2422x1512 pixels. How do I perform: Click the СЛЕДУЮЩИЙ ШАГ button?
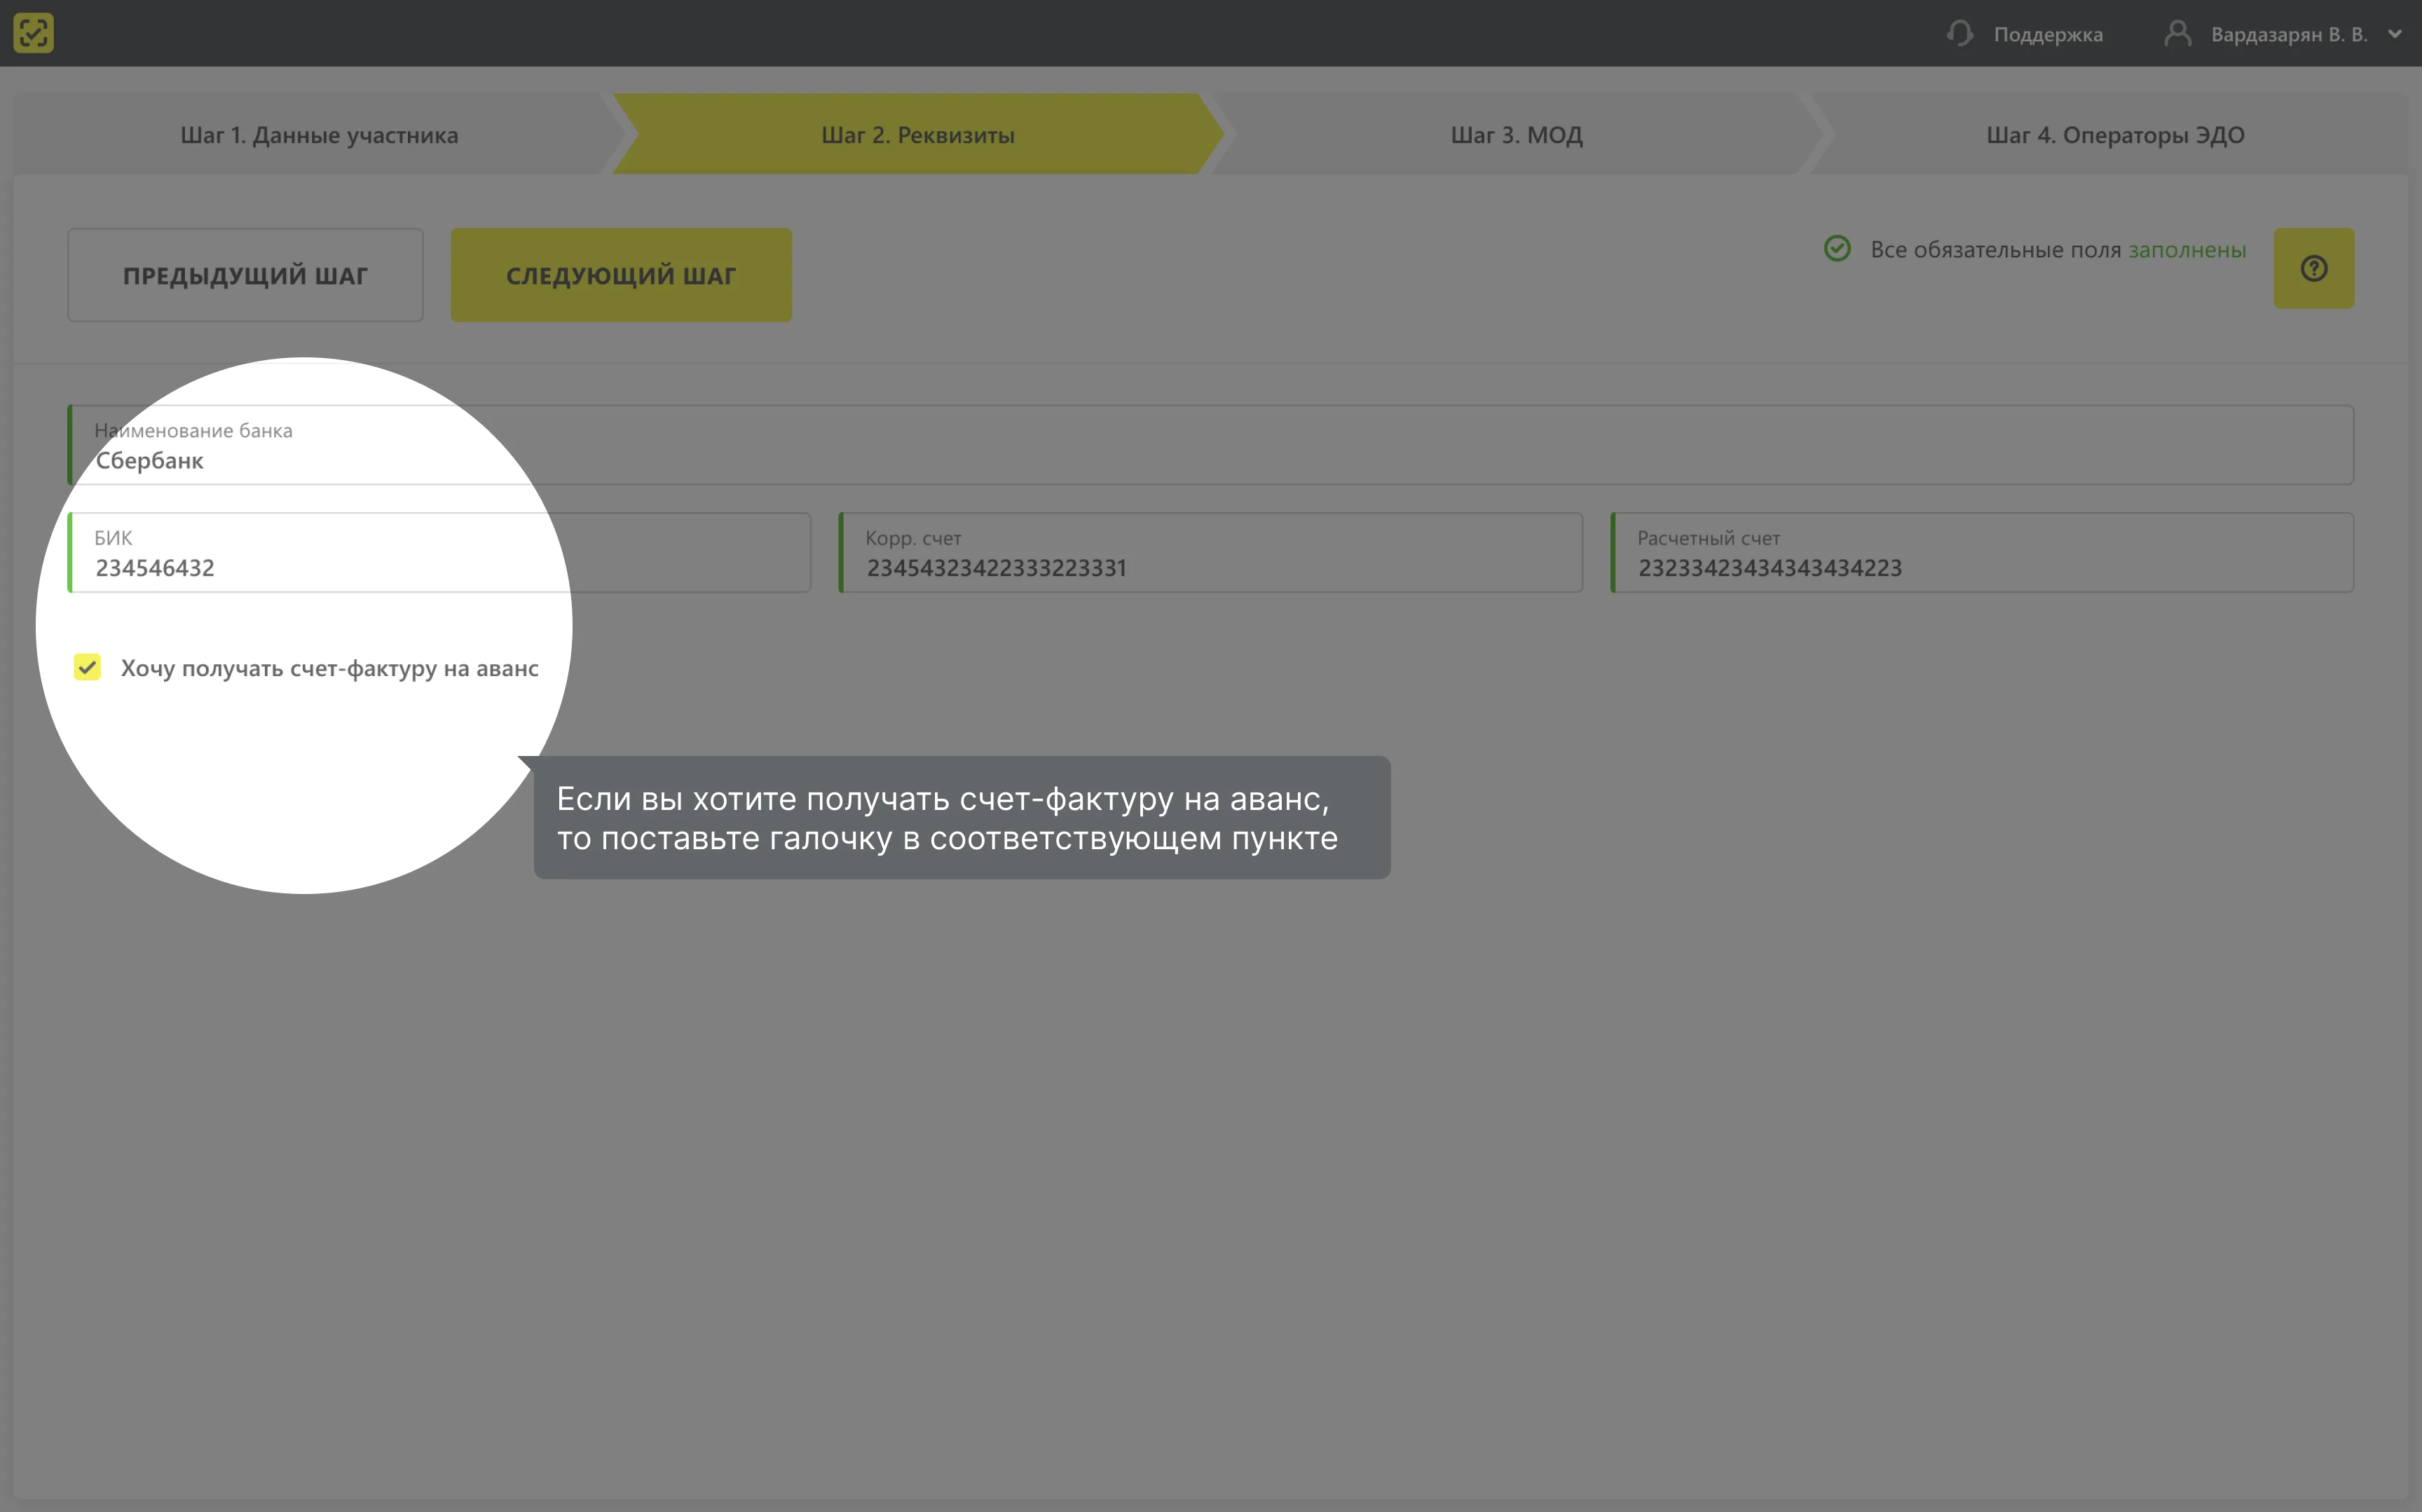(x=621, y=275)
